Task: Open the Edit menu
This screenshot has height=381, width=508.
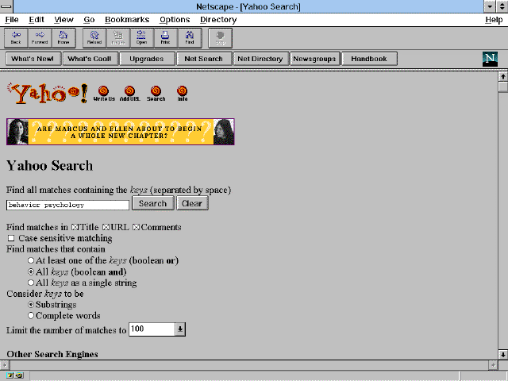Action: 37,20
